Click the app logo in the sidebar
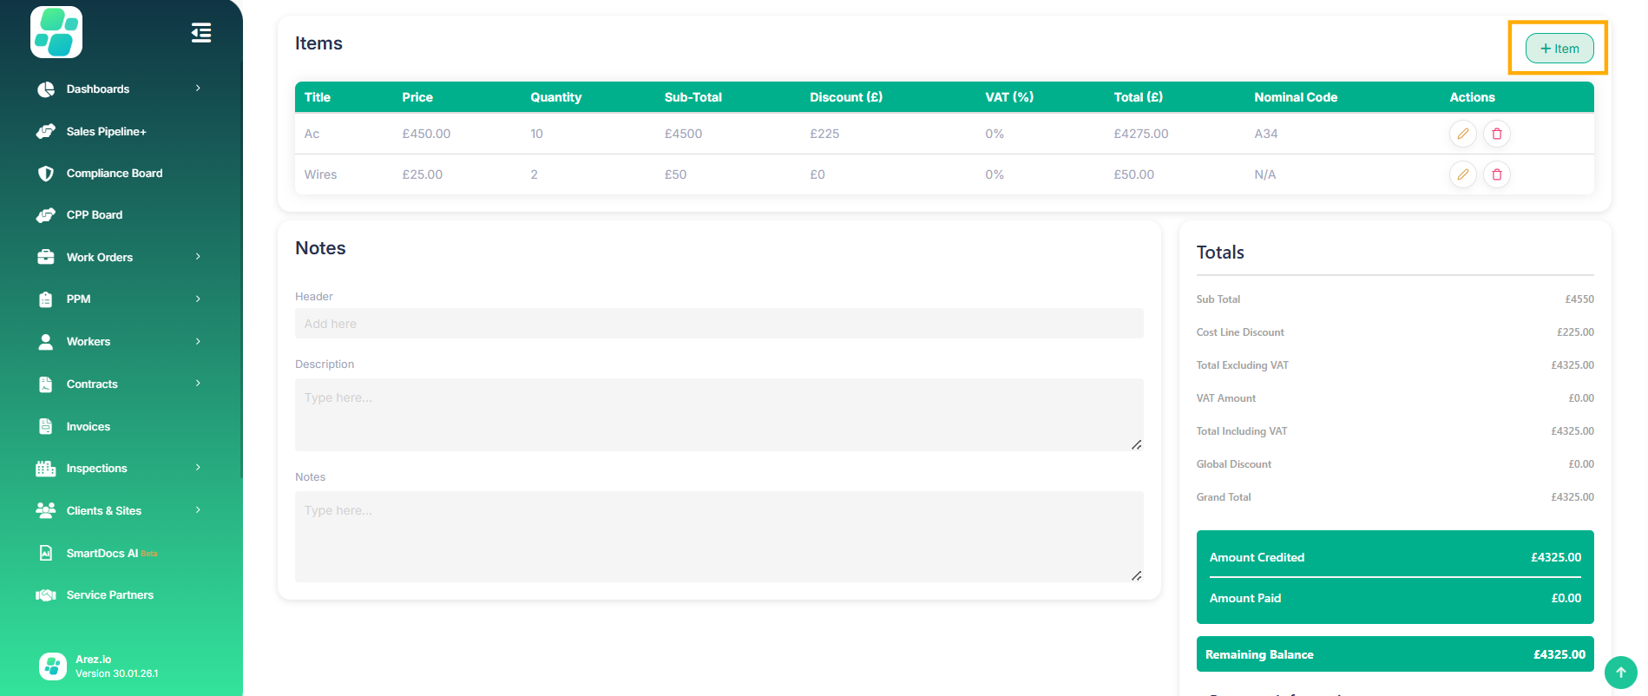Viewport: 1648px width, 696px height. [x=56, y=32]
